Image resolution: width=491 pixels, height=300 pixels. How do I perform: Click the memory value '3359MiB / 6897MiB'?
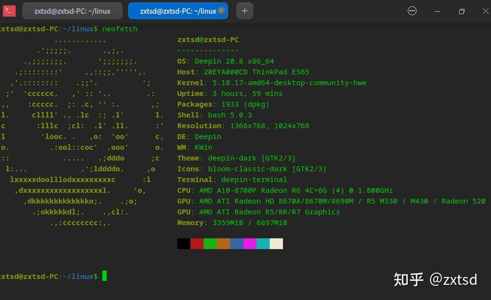point(250,223)
